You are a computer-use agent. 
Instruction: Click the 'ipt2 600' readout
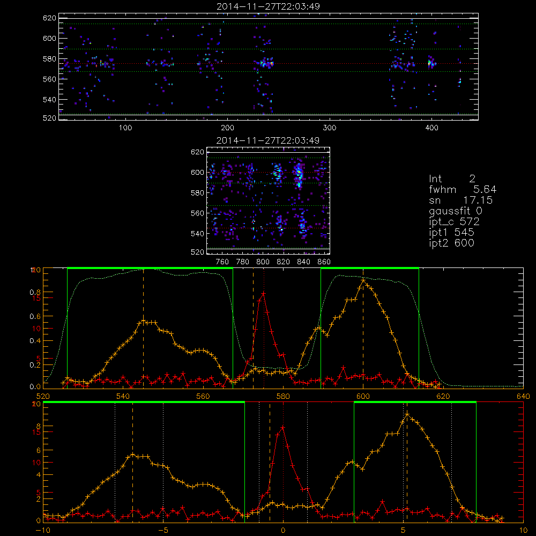coord(451,243)
